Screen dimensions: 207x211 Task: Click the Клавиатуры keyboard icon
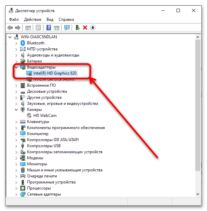coord(23,122)
